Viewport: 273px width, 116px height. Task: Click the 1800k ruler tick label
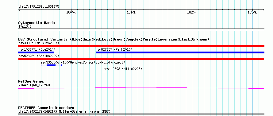tap(71, 13)
